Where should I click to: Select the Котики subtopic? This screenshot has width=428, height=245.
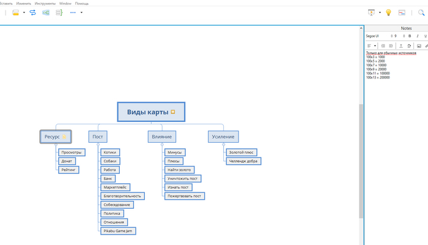(110, 153)
